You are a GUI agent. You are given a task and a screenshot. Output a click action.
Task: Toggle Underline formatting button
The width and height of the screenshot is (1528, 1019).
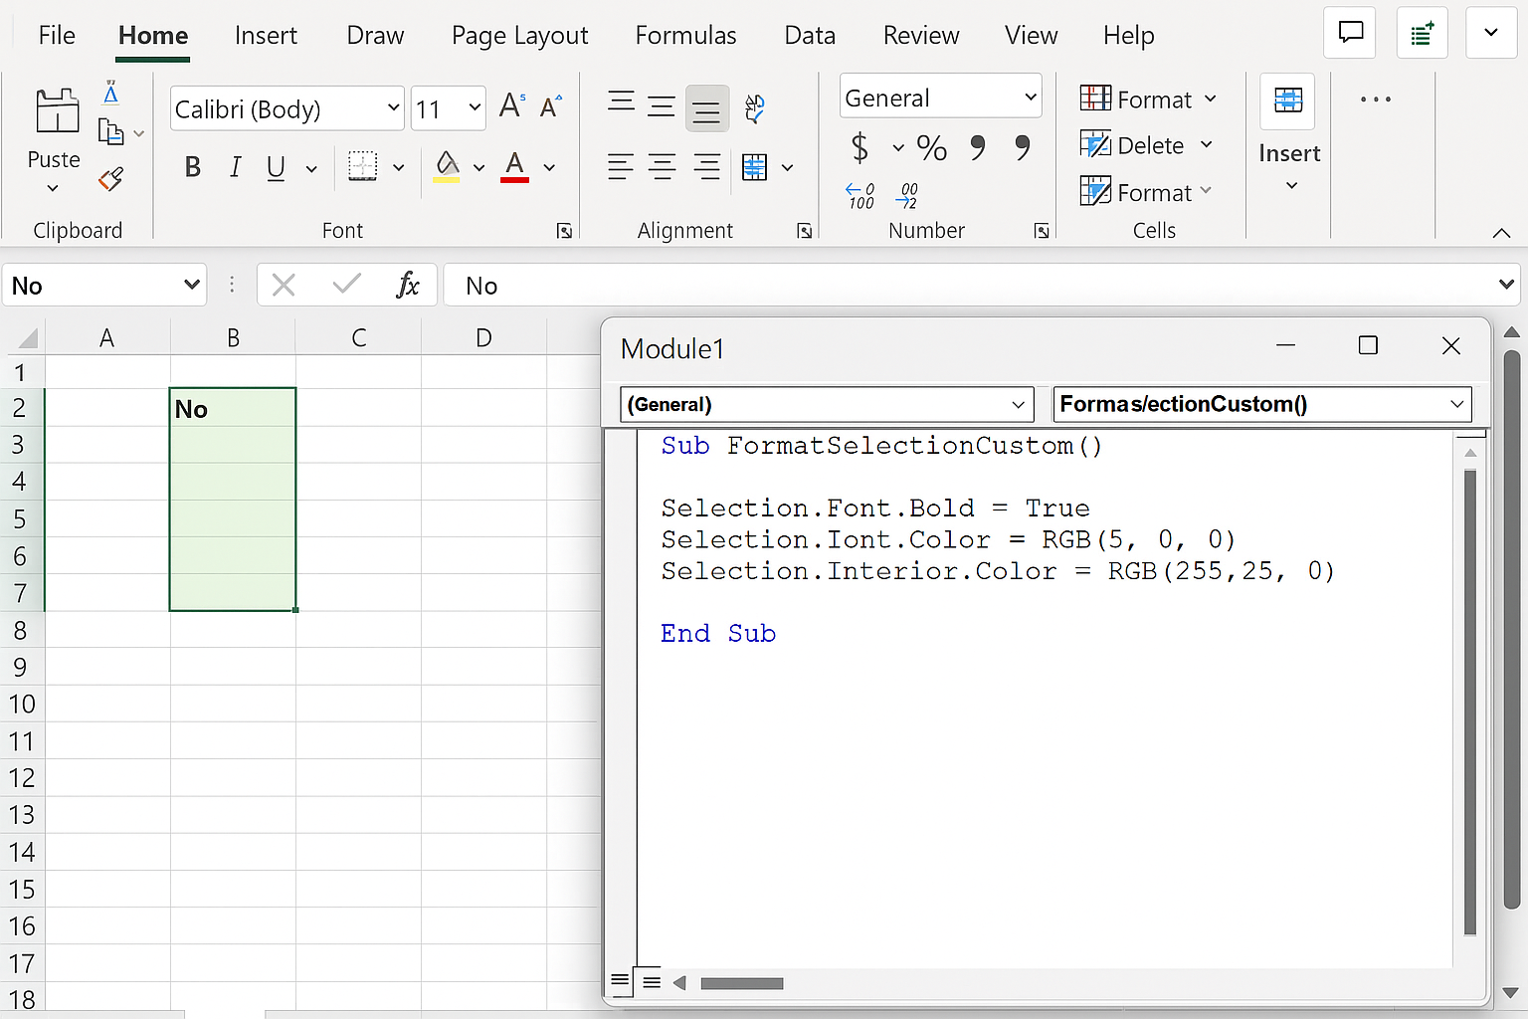click(x=276, y=167)
